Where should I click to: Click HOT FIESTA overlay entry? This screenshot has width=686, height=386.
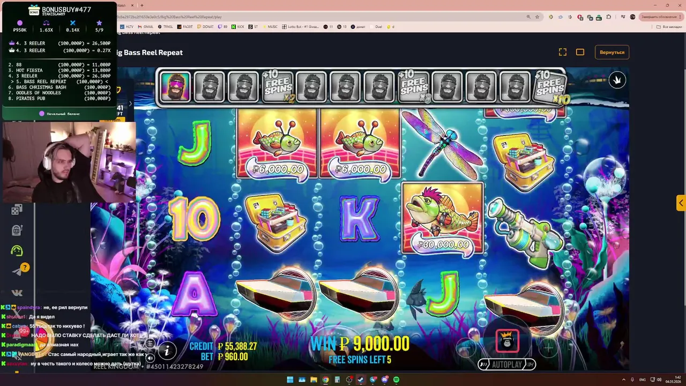60,70
